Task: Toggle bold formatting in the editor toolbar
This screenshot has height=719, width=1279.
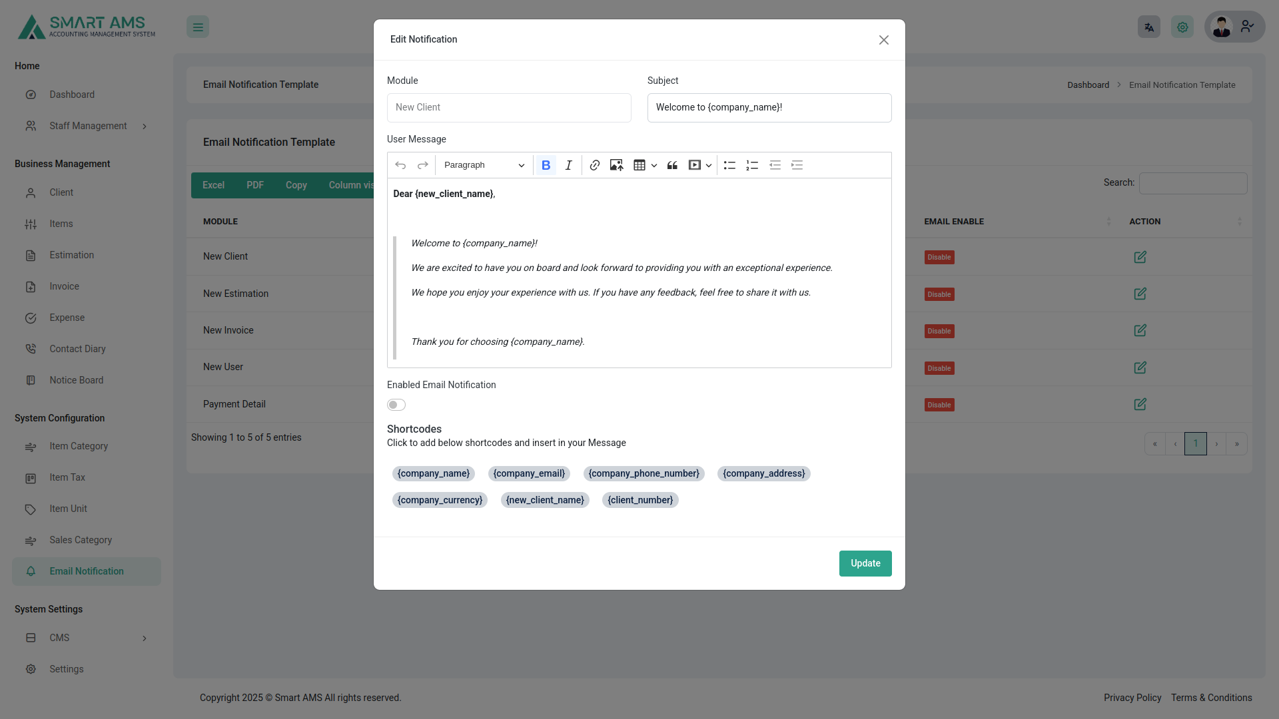Action: pyautogui.click(x=546, y=165)
